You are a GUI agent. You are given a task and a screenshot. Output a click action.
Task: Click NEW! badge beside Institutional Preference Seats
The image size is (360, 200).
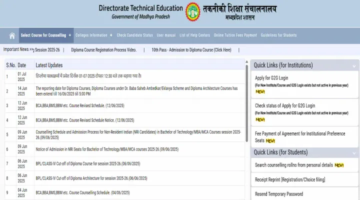(270, 141)
